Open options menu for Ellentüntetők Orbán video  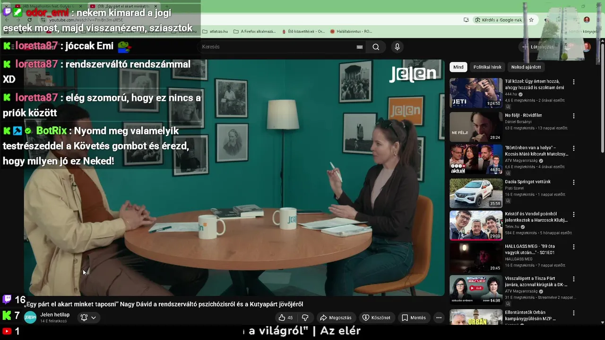click(574, 313)
